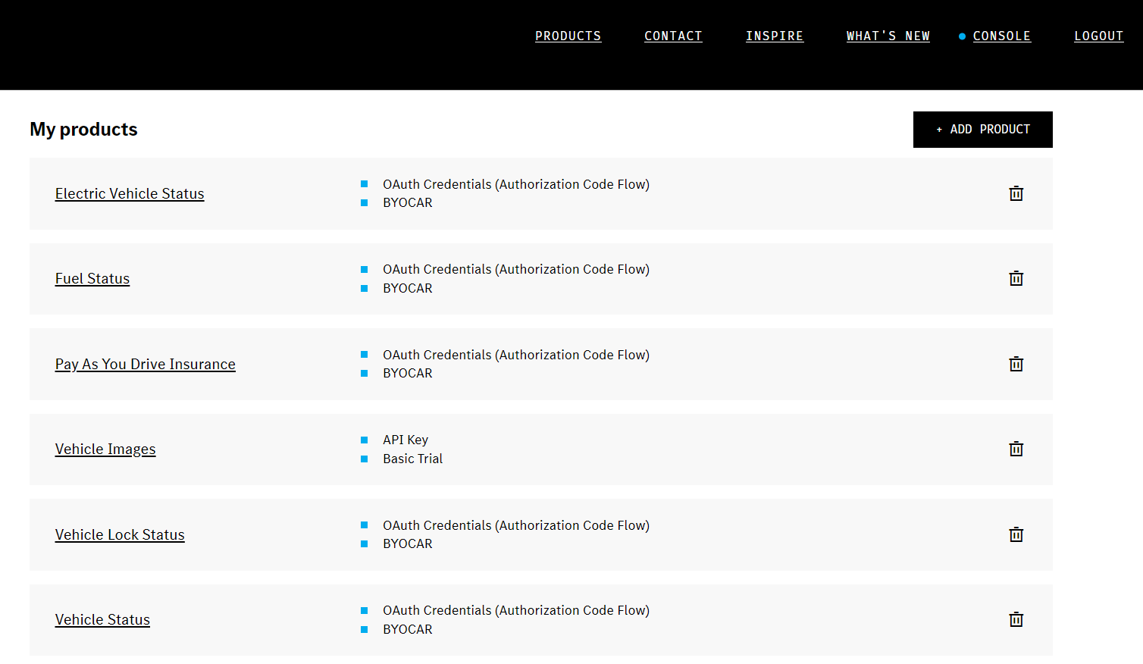Screen dimensions: 1143x664
Task: Log out using the Logout link
Action: [1098, 36]
